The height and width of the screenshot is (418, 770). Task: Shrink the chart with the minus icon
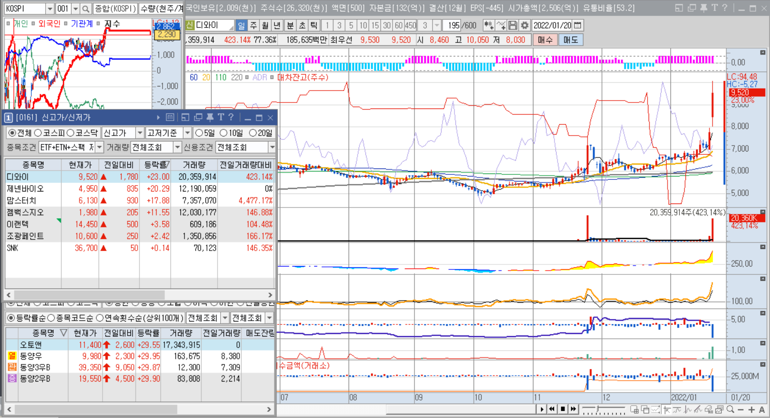[741, 409]
